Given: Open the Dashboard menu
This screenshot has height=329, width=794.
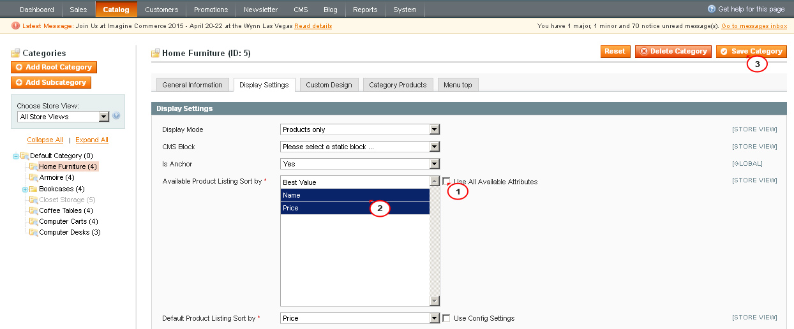Looking at the screenshot, I should tap(37, 10).
